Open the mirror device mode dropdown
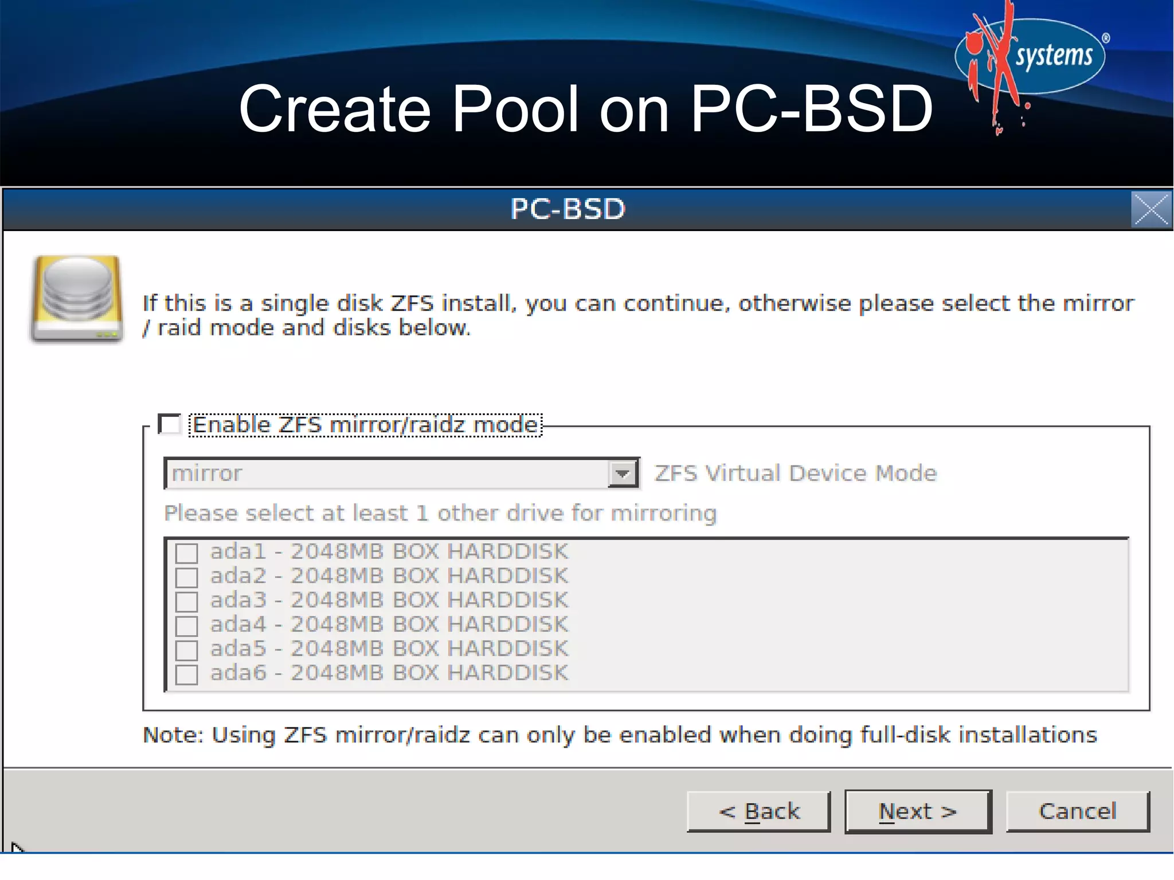 402,474
